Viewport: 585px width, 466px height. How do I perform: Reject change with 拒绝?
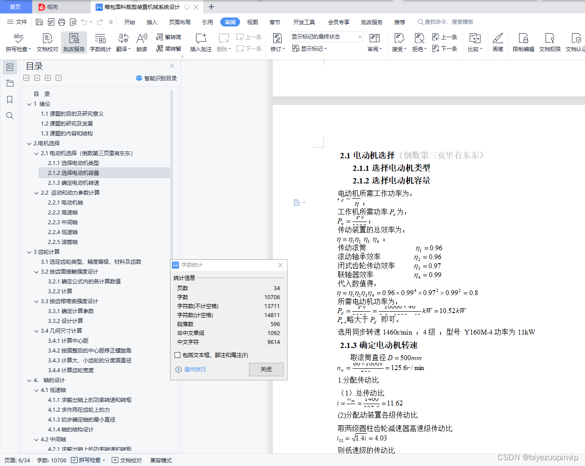point(419,43)
